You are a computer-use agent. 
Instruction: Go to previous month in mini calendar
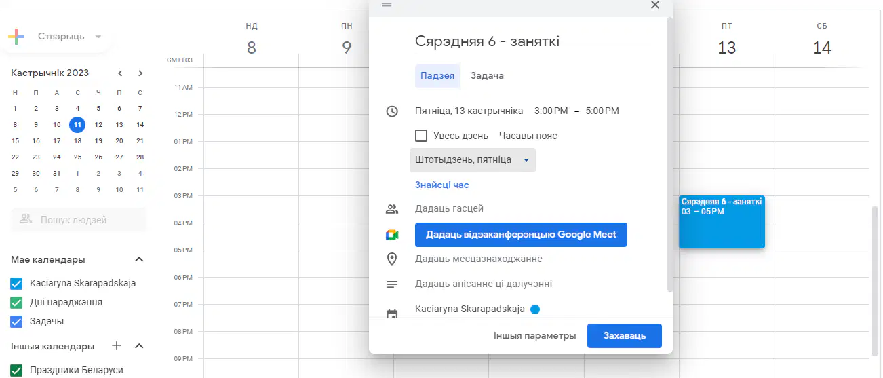120,73
